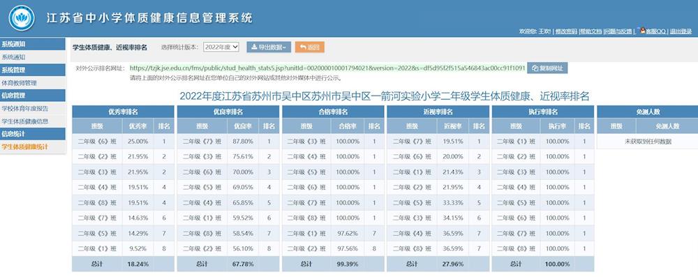Click total pass rate 99.39%

(x=348, y=264)
